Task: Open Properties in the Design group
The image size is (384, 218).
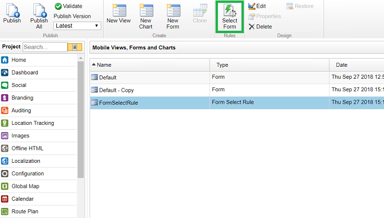Action: 264,16
